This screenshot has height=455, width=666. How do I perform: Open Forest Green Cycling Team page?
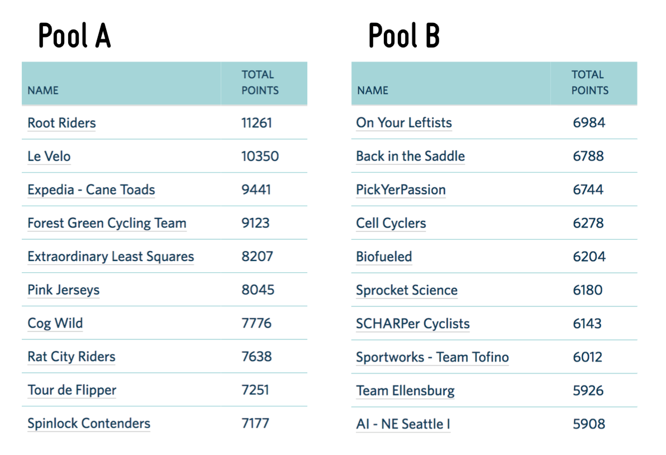107,224
